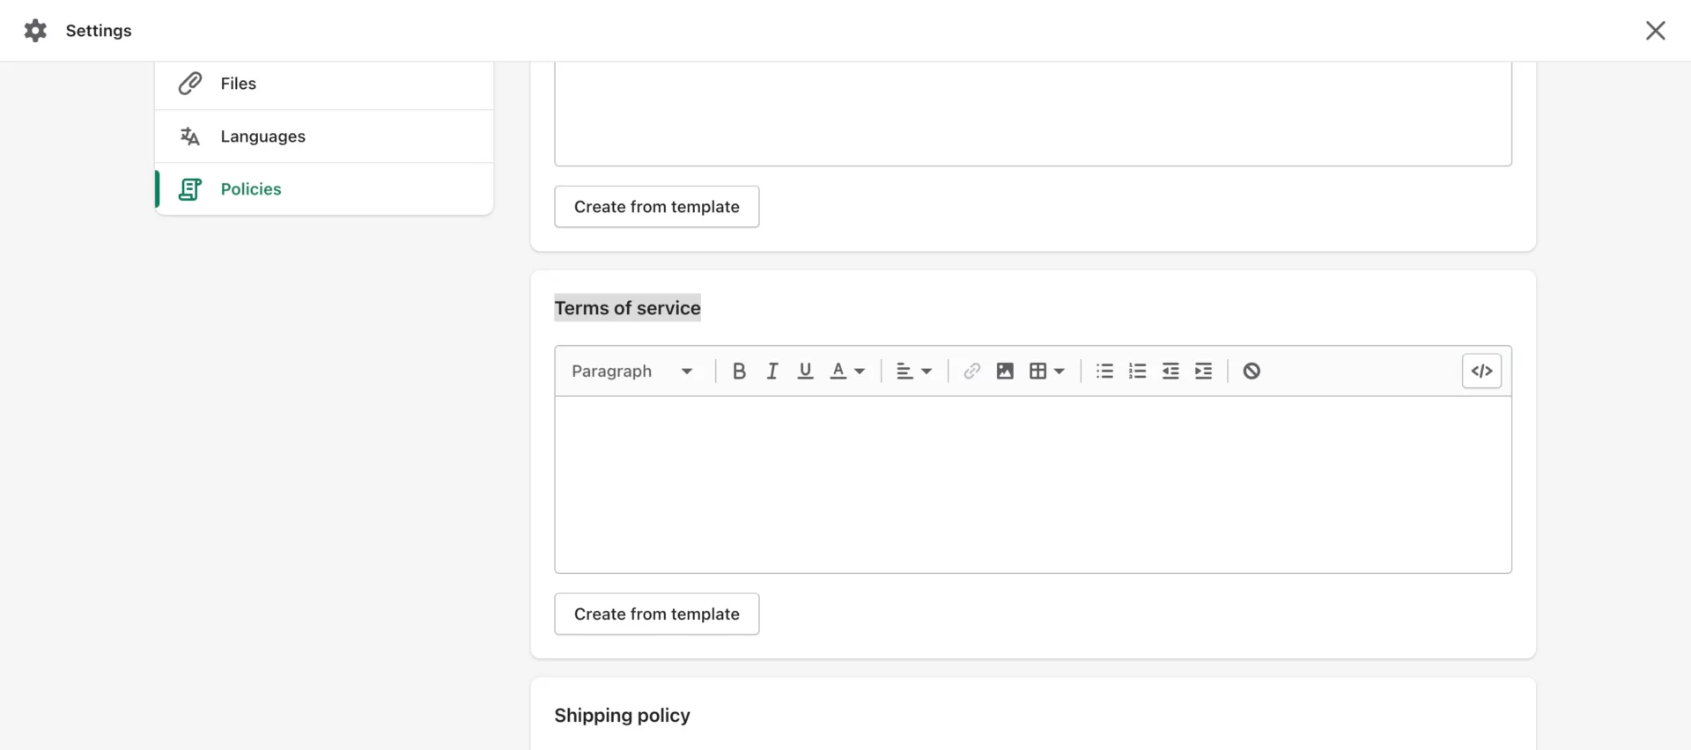Click the Files paperclip icon
The width and height of the screenshot is (1691, 750).
point(190,84)
